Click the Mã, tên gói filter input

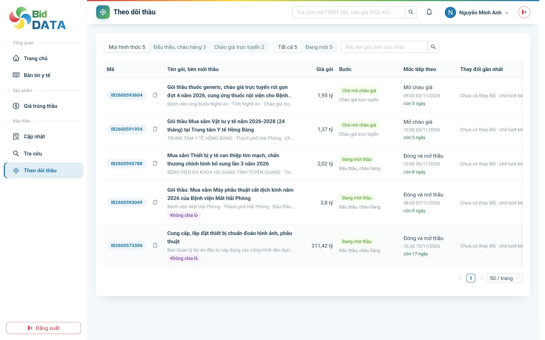(384, 47)
